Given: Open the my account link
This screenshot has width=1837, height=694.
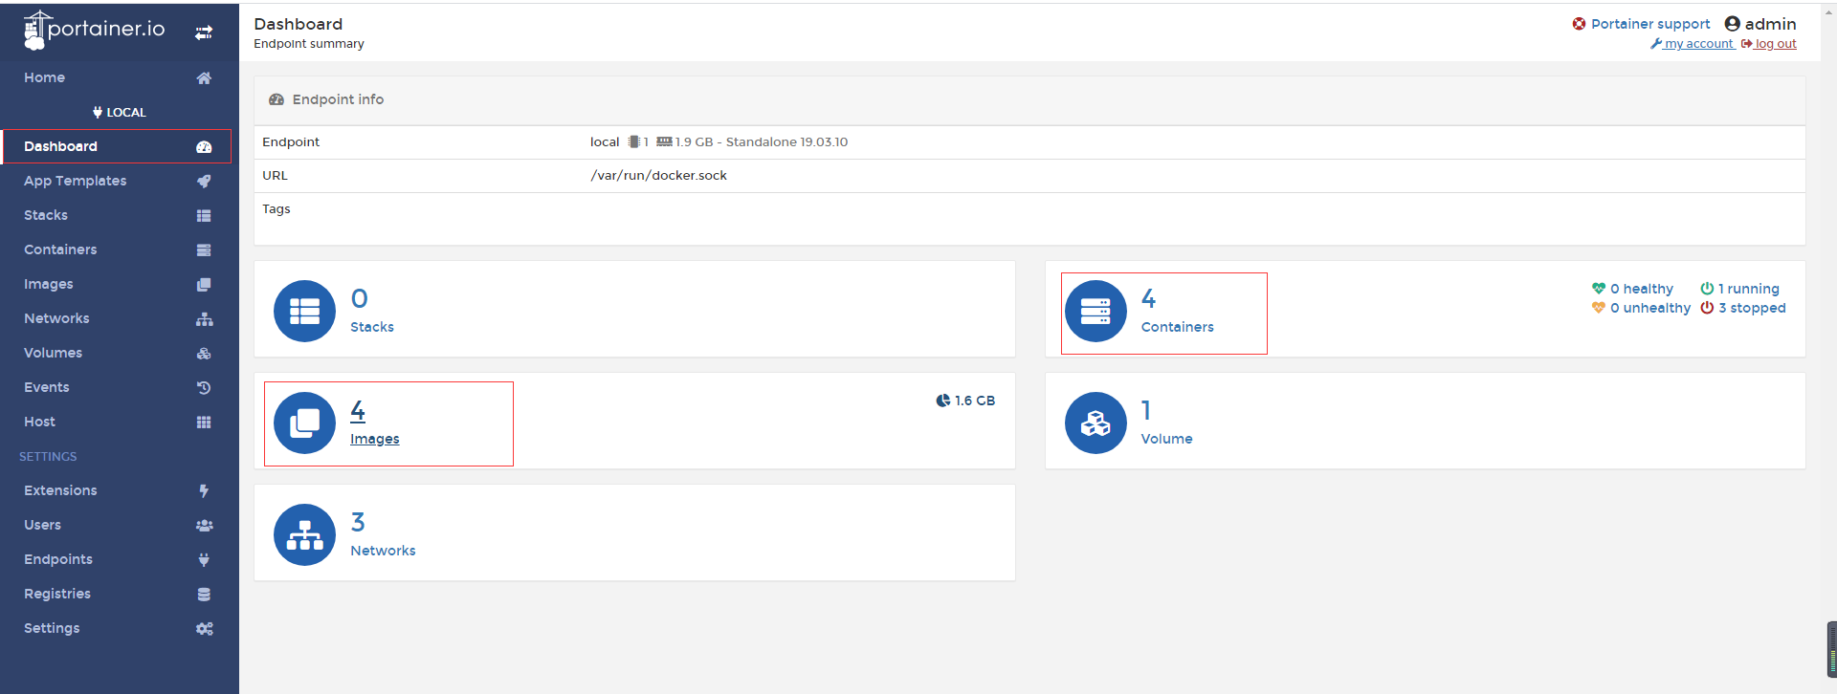Looking at the screenshot, I should coord(1693,44).
